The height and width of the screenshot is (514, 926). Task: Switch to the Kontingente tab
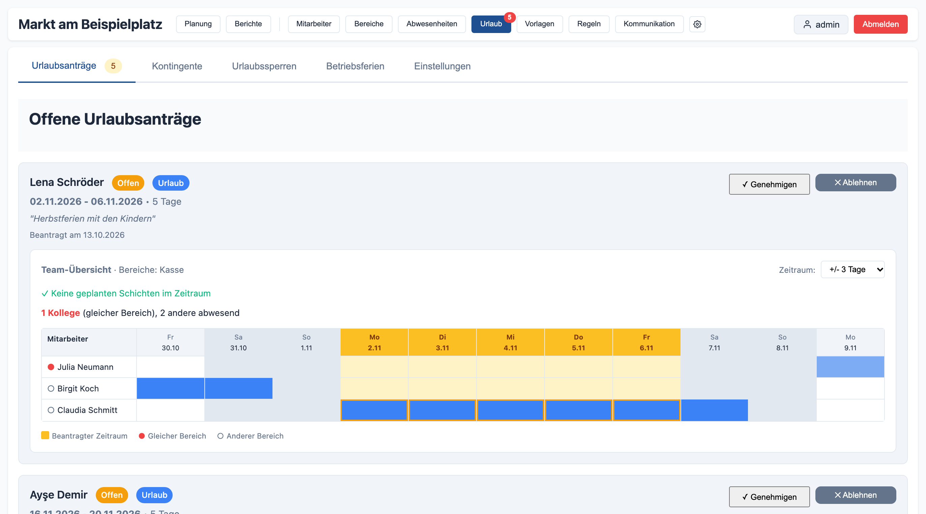177,66
